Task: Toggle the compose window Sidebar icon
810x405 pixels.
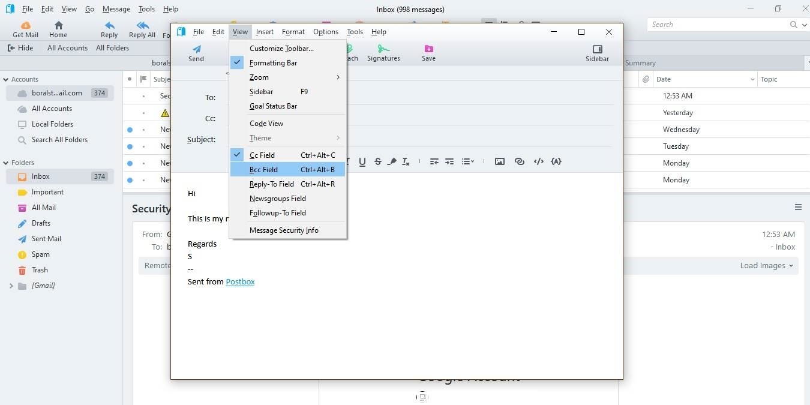Action: [x=596, y=52]
